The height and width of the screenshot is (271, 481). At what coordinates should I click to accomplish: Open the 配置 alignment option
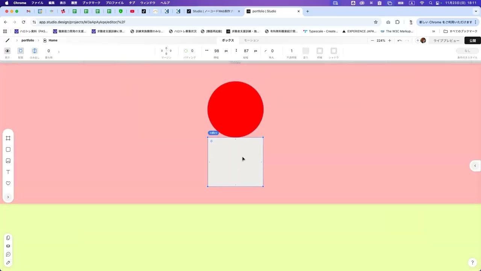pyautogui.click(x=21, y=51)
